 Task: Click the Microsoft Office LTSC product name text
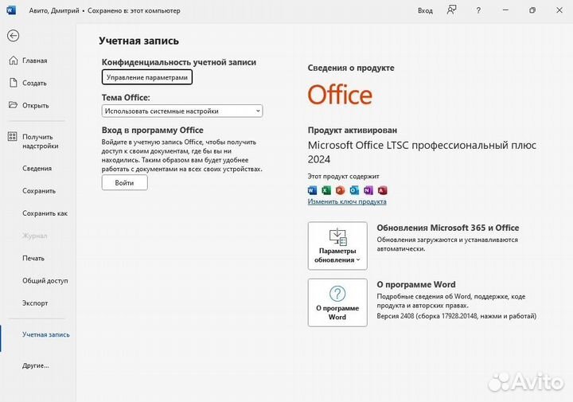click(422, 152)
